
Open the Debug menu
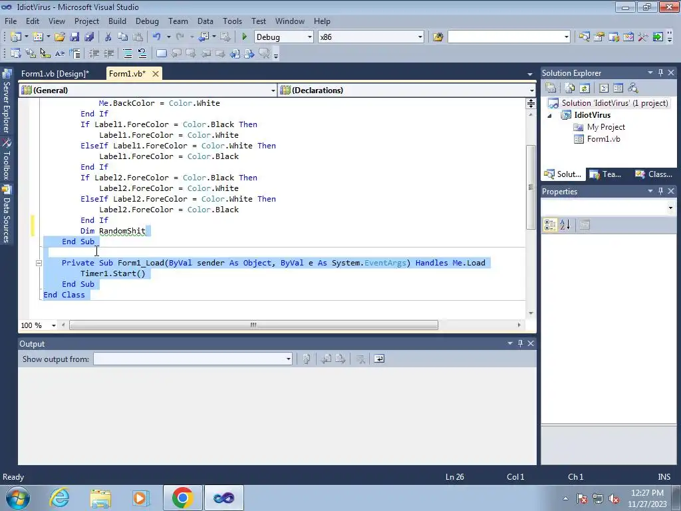click(x=147, y=21)
